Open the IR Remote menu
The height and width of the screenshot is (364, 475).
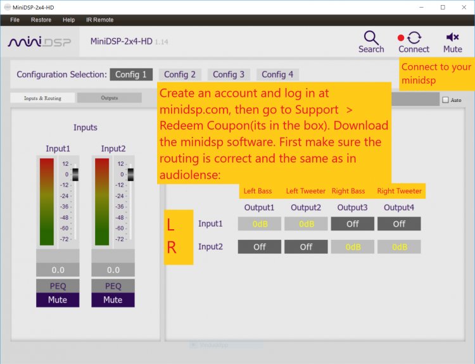coord(99,20)
